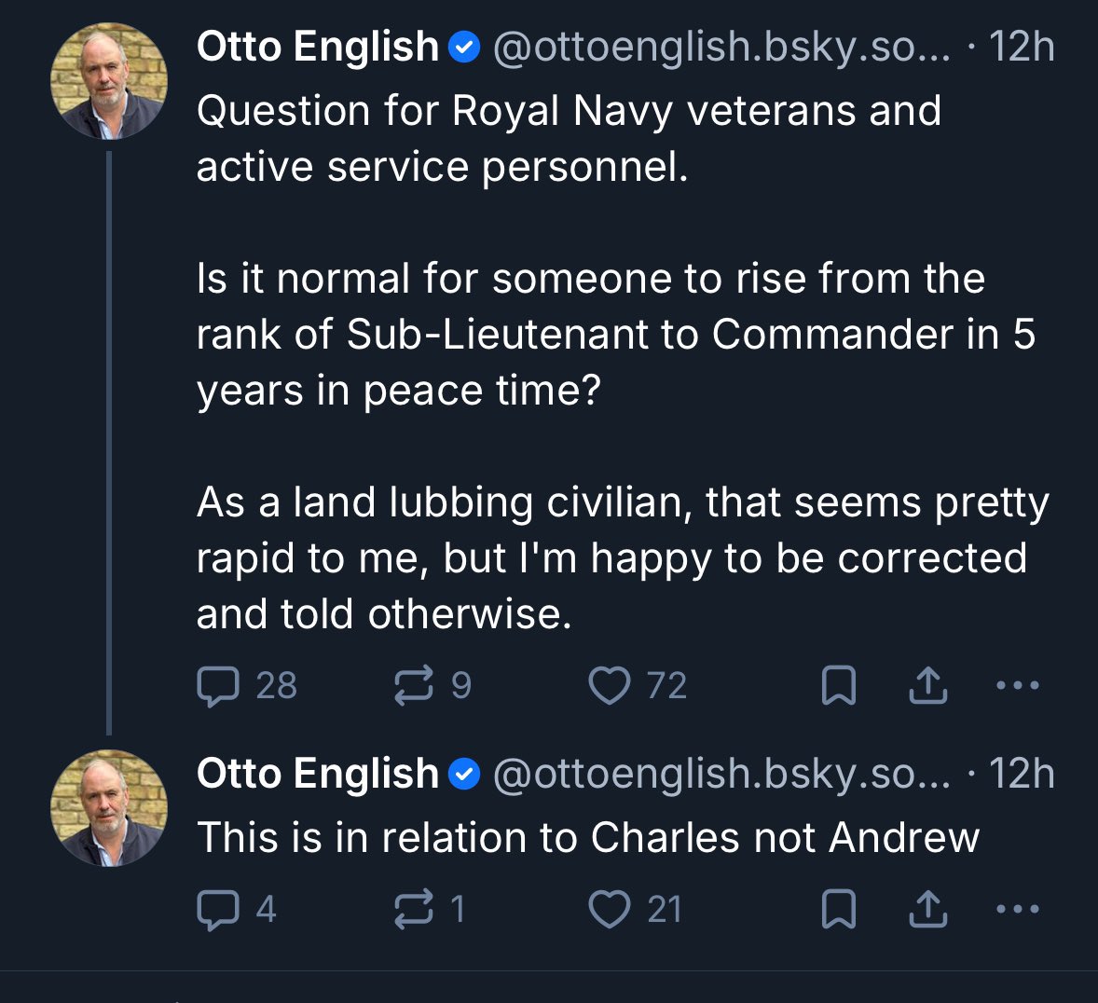Viewport: 1098px width, 1003px height.
Task: Open Otto English avatar on second post
Action: [x=109, y=808]
